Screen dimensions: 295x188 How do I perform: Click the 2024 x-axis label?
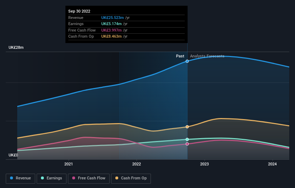coord(272,164)
